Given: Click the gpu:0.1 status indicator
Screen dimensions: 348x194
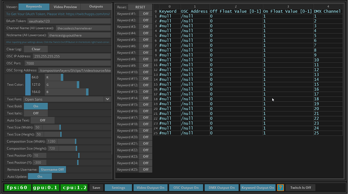Looking at the screenshot, I should pos(45,187).
